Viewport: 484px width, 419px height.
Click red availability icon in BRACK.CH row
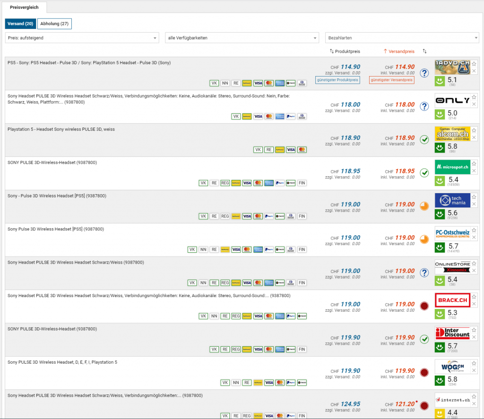(x=424, y=306)
